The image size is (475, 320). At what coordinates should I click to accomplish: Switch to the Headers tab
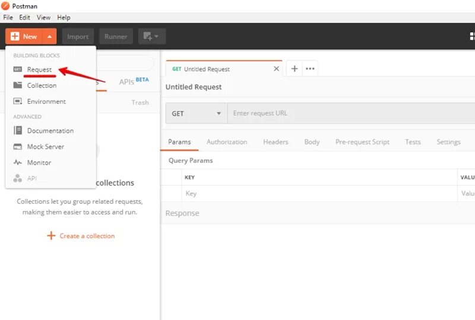[275, 142]
